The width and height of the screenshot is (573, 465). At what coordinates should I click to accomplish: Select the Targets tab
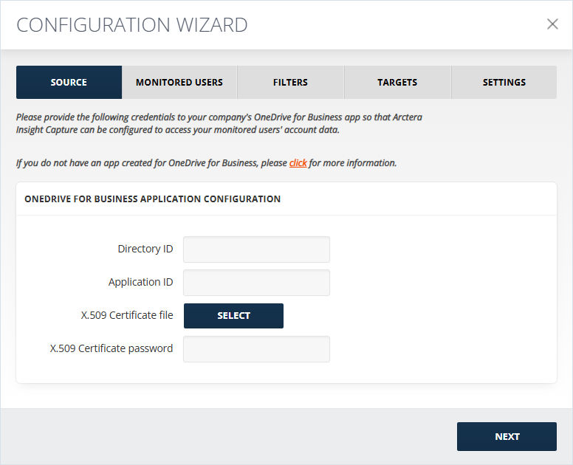(397, 82)
